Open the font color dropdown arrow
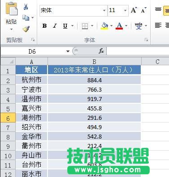The image size is (169, 177). click(126, 26)
